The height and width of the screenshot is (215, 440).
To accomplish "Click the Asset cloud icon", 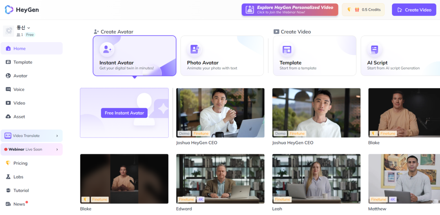I will (x=8, y=117).
